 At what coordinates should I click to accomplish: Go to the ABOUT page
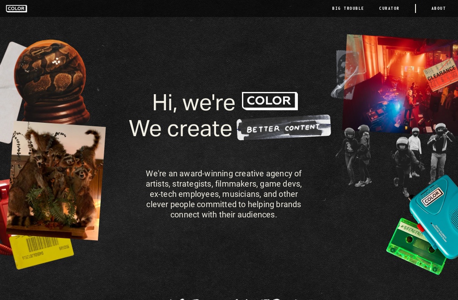click(438, 8)
